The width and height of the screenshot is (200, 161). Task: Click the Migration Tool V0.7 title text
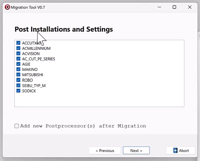point(28,7)
